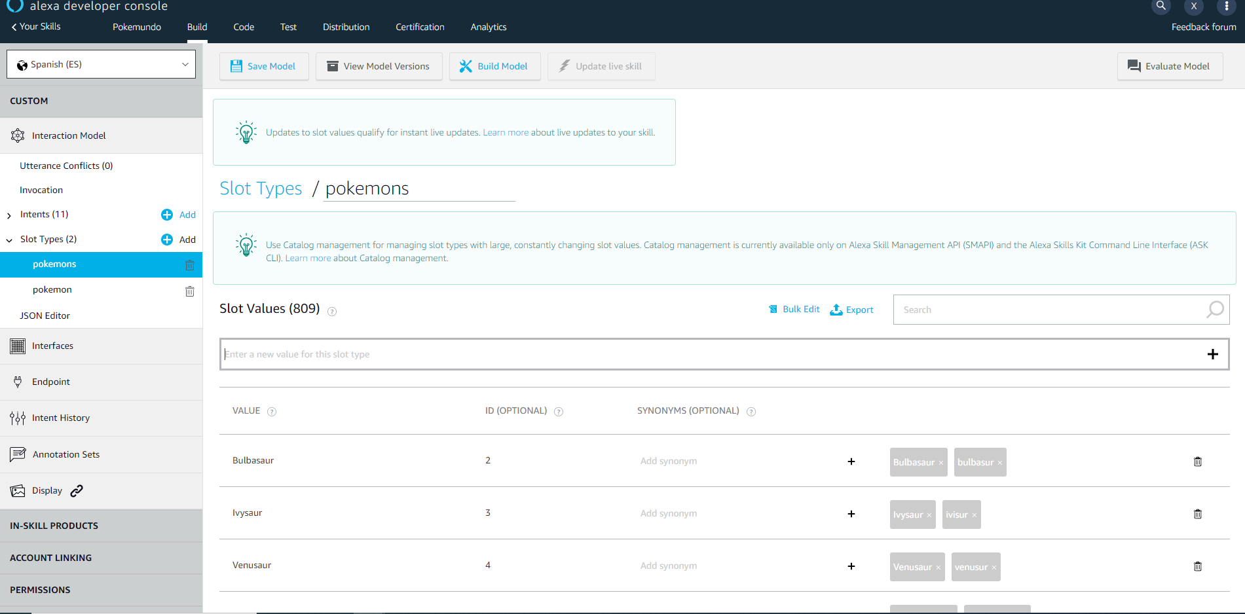Open the vertical dots menu in header
This screenshot has height=614, width=1245.
point(1226,6)
